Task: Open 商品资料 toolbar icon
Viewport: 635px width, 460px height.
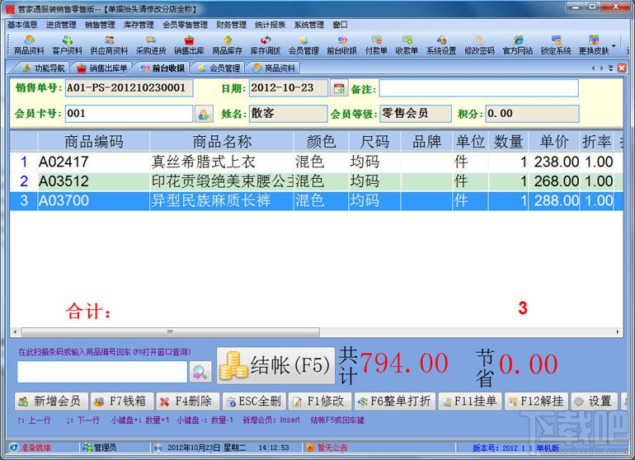Action: [29, 45]
